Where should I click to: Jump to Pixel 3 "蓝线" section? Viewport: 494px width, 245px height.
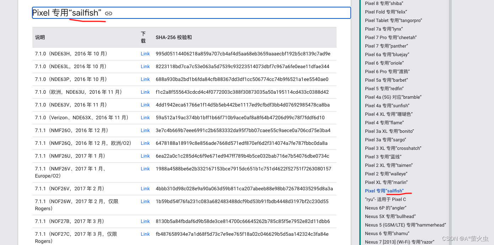383,157
